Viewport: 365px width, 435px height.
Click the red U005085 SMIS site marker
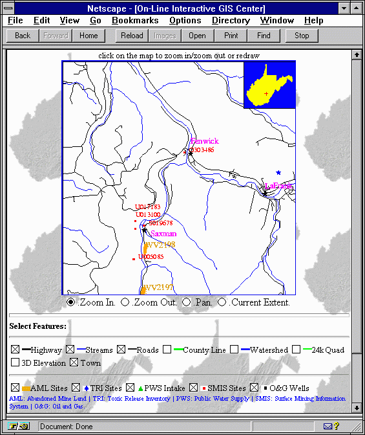[134, 259]
